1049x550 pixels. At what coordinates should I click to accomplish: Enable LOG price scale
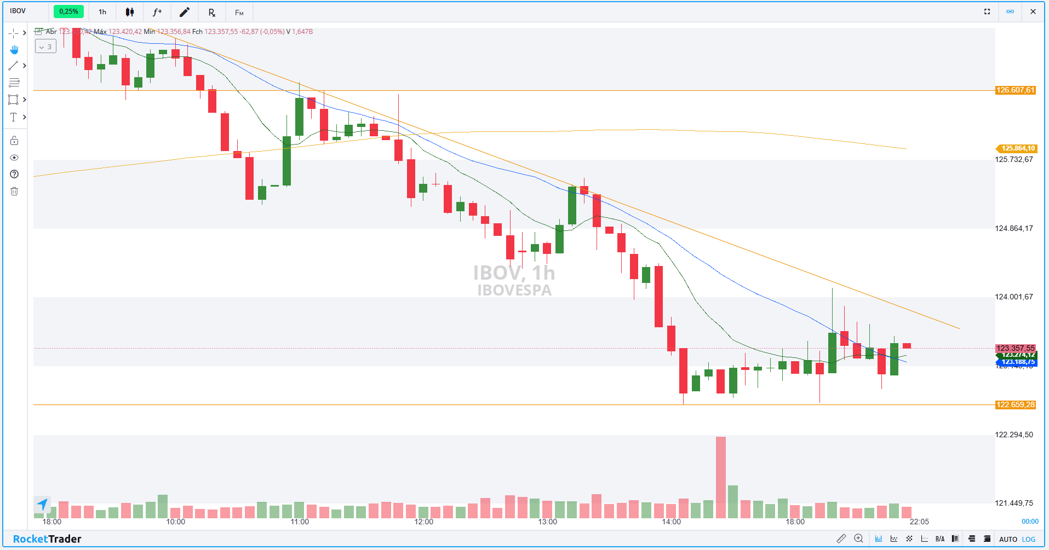coord(1029,540)
